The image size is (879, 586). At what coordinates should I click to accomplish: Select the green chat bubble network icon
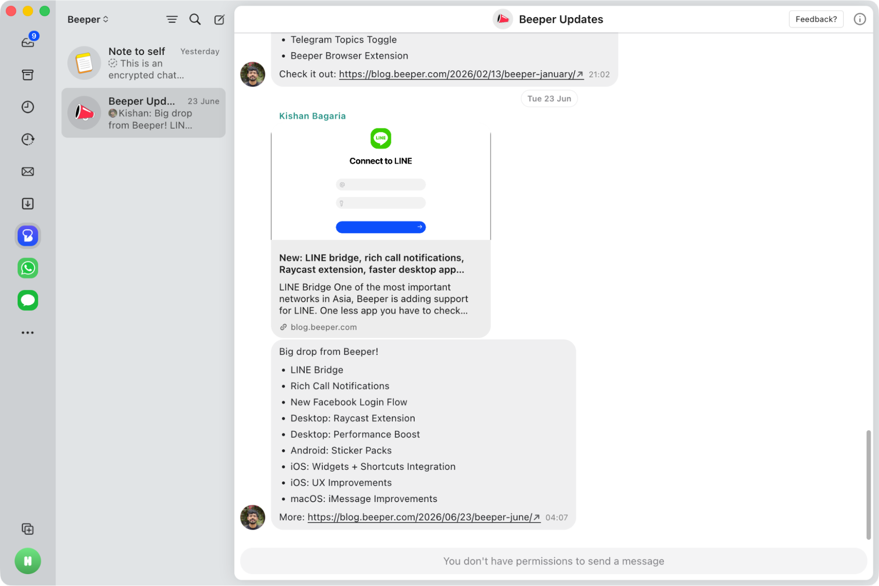coord(28,300)
